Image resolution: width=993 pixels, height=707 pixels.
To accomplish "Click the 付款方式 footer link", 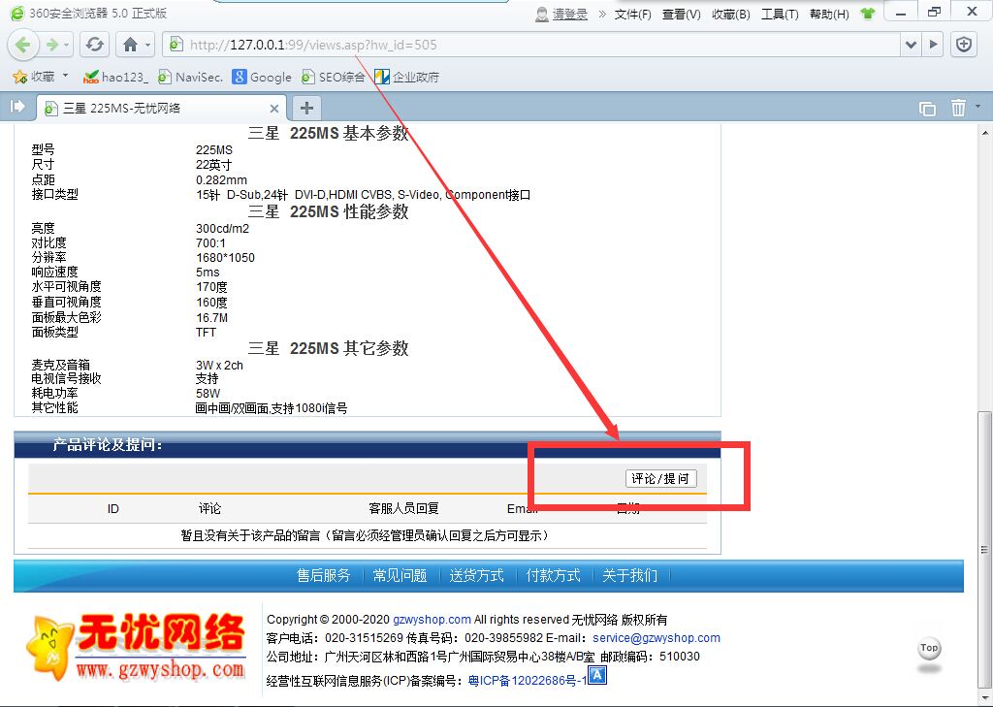I will point(553,575).
